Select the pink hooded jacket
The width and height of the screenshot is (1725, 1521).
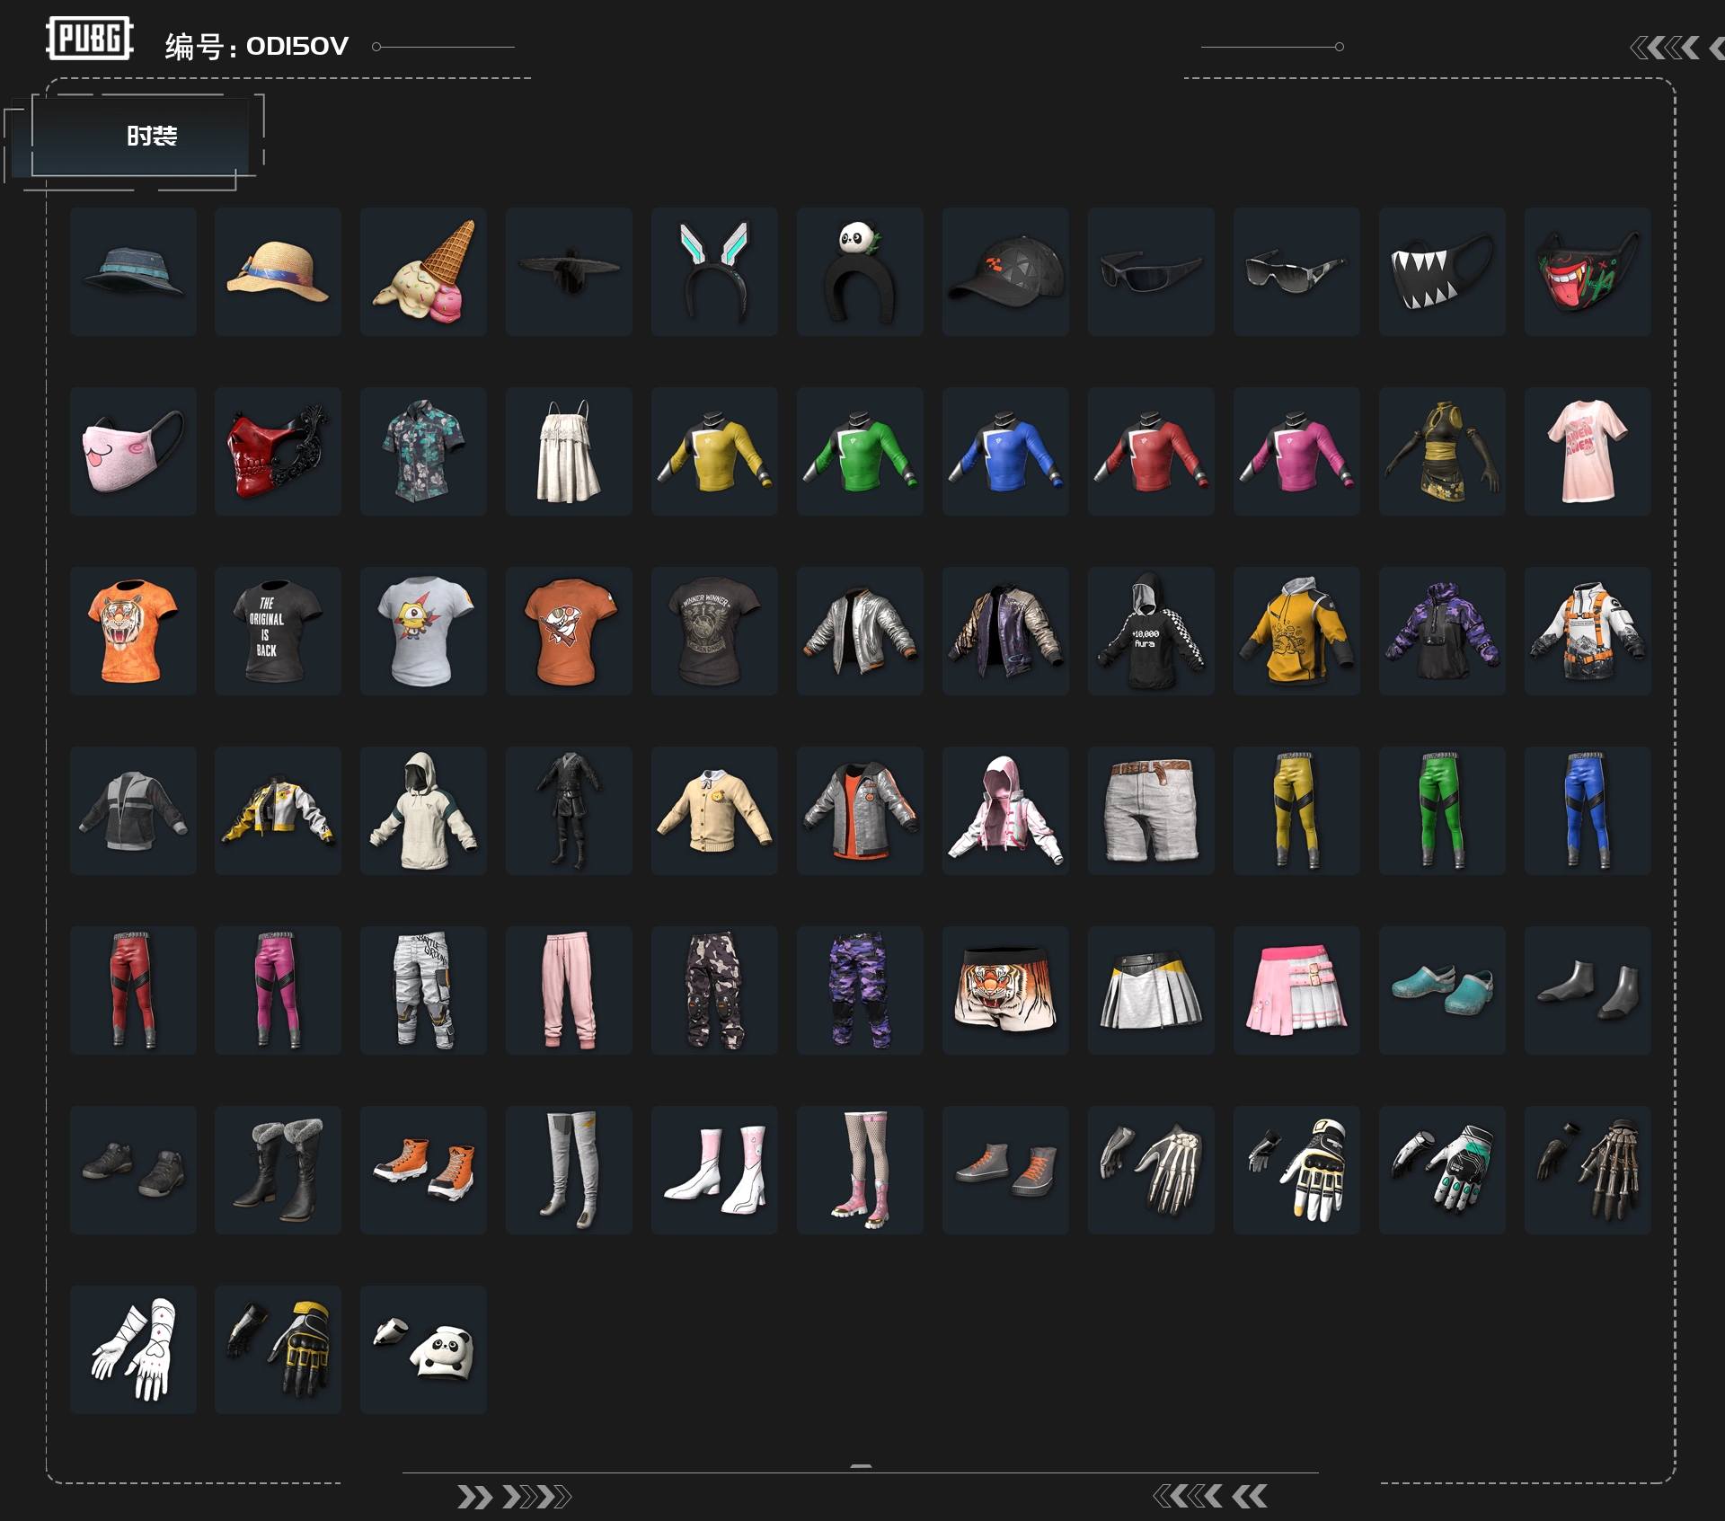(x=1005, y=810)
